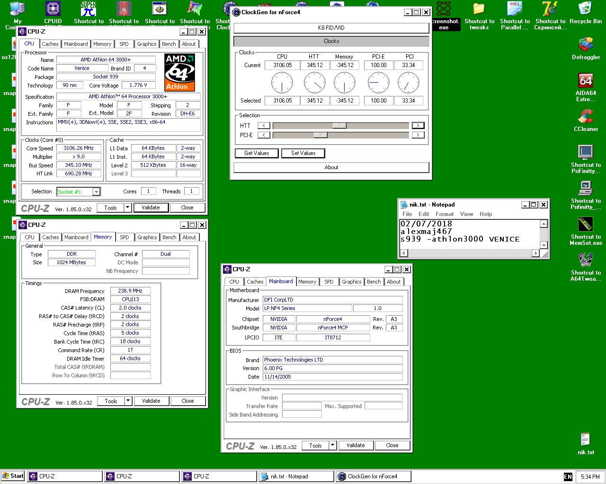Switch to nik.txt Notepad taskbar button
This screenshot has height=484, width=606.
pos(297,476)
